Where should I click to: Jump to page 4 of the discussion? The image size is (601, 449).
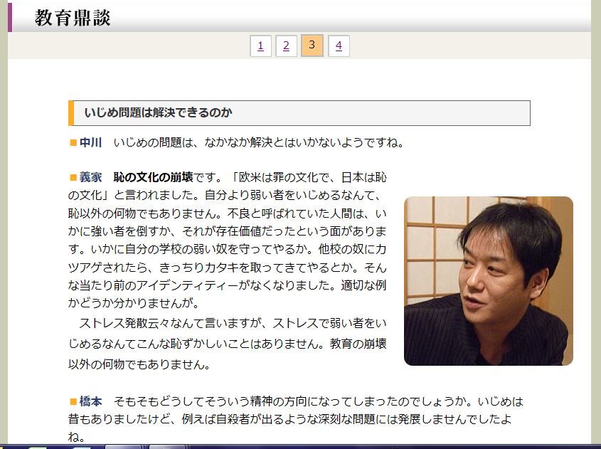339,46
